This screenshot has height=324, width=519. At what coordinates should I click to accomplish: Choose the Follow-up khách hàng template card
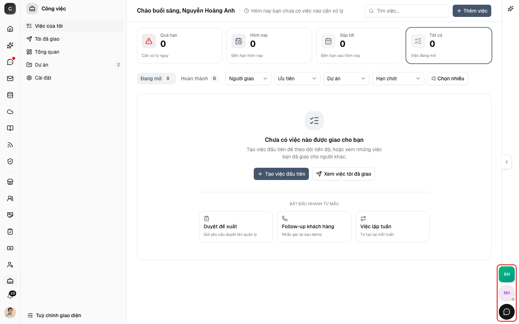pos(314,226)
